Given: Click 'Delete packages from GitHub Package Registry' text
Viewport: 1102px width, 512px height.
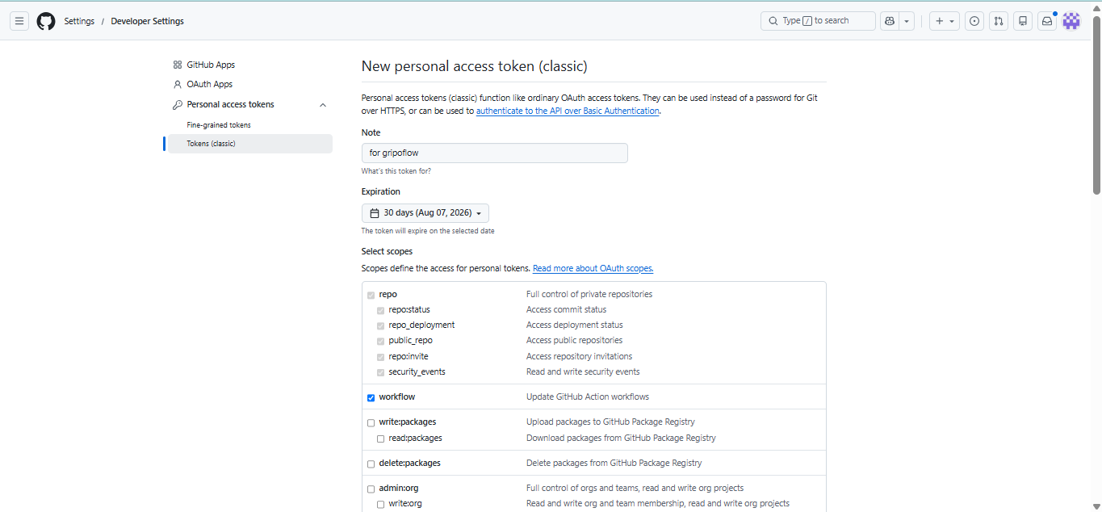Looking at the screenshot, I should pyautogui.click(x=614, y=463).
